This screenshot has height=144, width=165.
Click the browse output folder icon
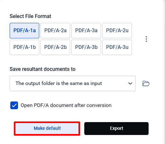tap(146, 83)
